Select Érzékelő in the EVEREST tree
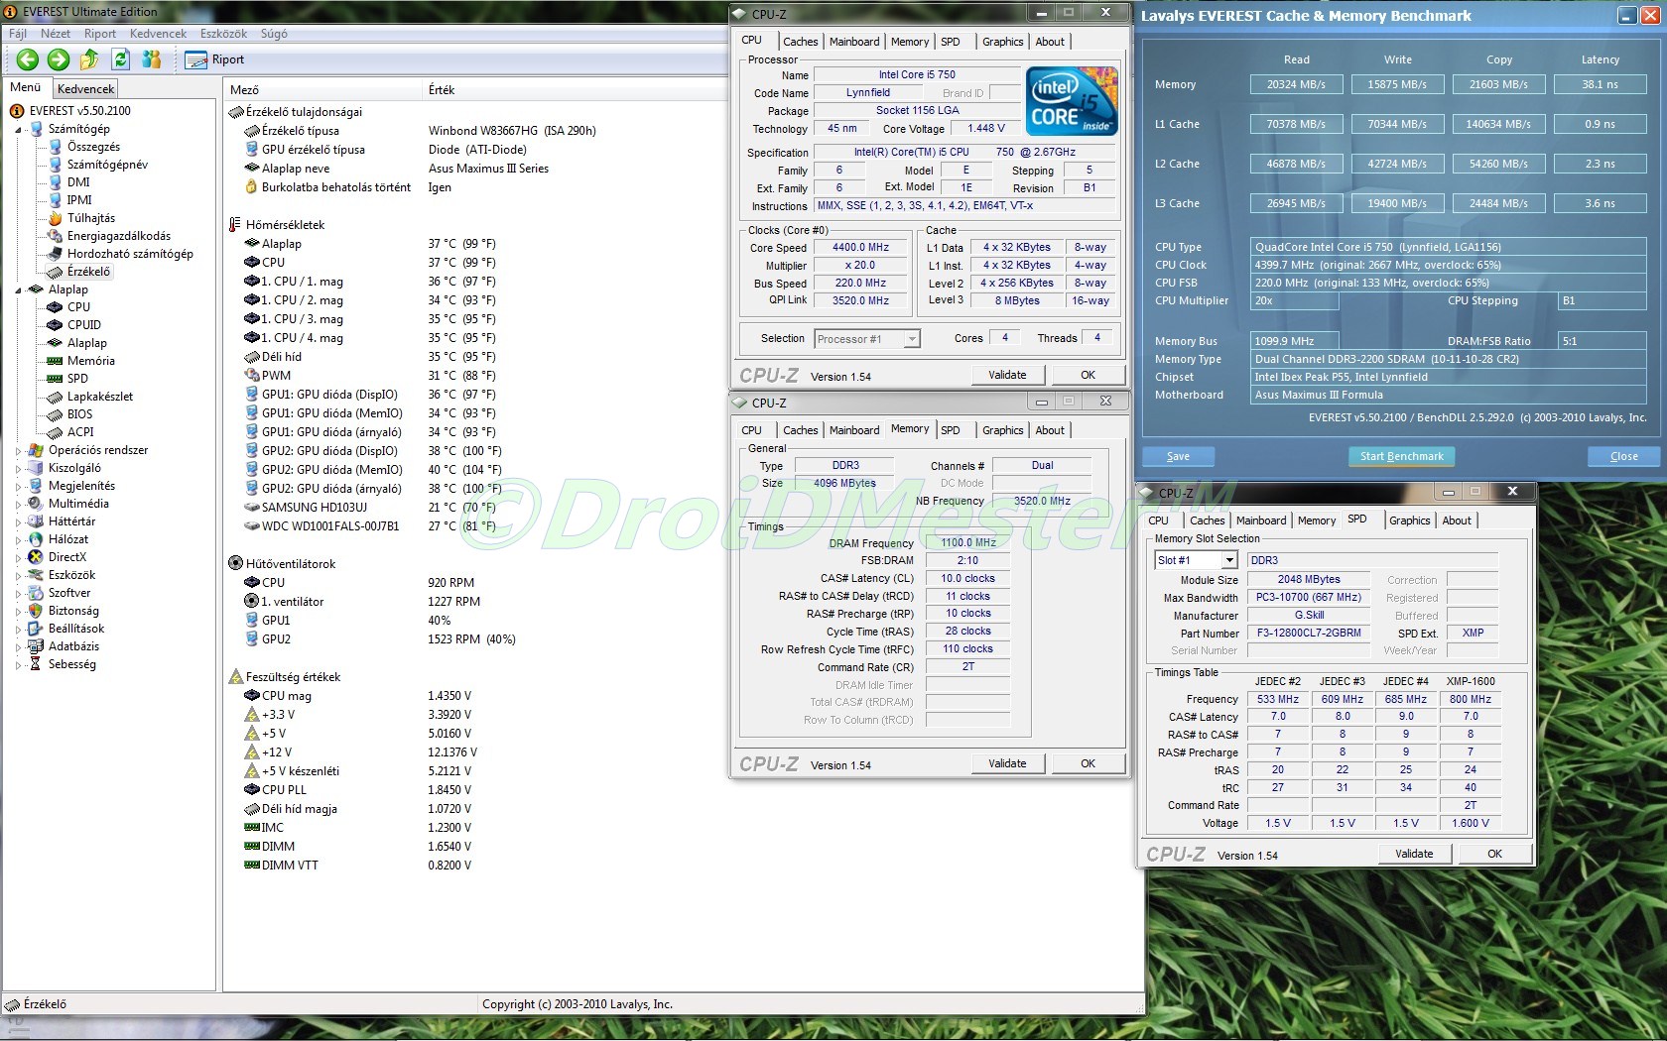Viewport: 1667px width, 1041px height. point(88,272)
